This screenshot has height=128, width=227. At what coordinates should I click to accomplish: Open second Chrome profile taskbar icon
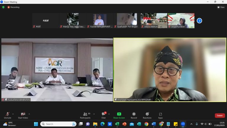[x=161, y=124]
